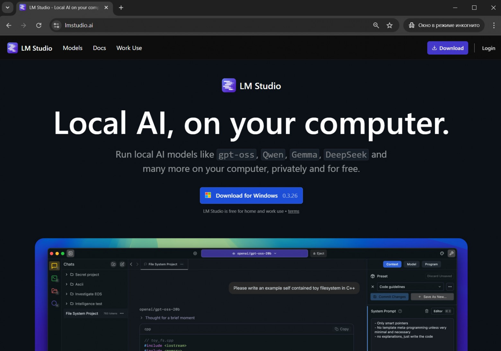The height and width of the screenshot is (351, 501).
Task: Expand the Intelligence test folder
Action: click(66, 304)
